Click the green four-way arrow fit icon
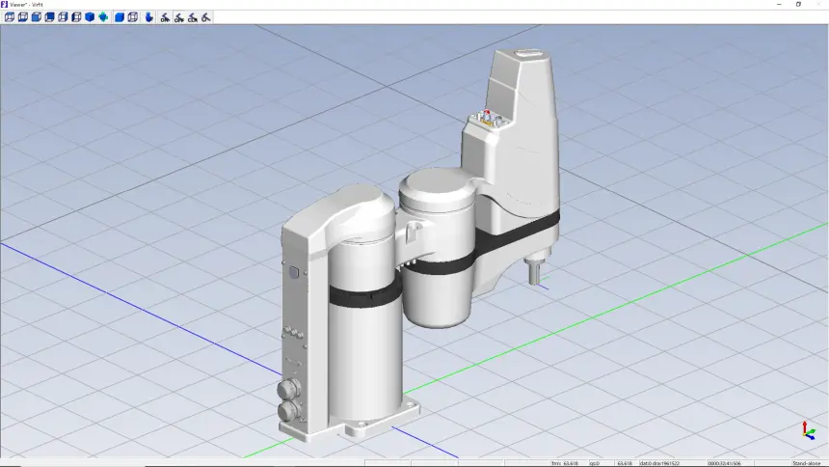The width and height of the screenshot is (829, 467). pyautogui.click(x=103, y=17)
